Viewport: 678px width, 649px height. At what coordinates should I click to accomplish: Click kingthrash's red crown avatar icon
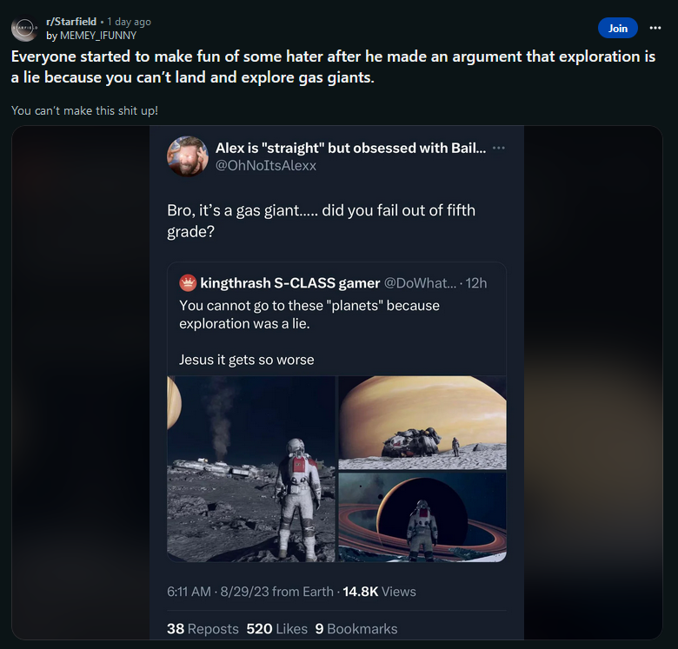tap(188, 283)
